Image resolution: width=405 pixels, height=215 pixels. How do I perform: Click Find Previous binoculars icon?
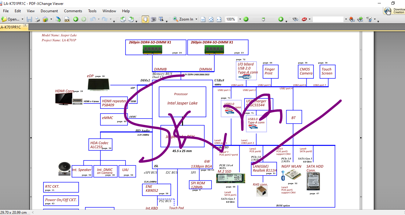click(352, 19)
